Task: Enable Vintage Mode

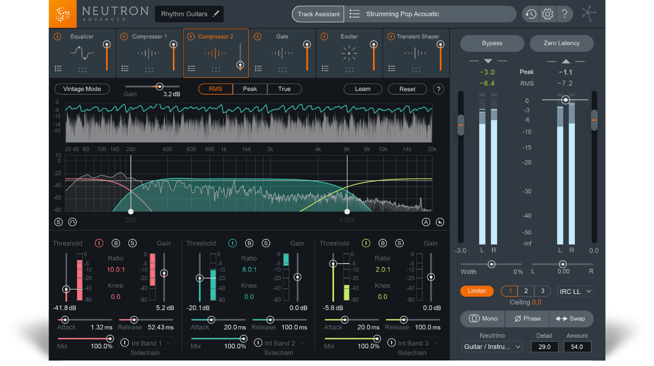Action: point(82,89)
